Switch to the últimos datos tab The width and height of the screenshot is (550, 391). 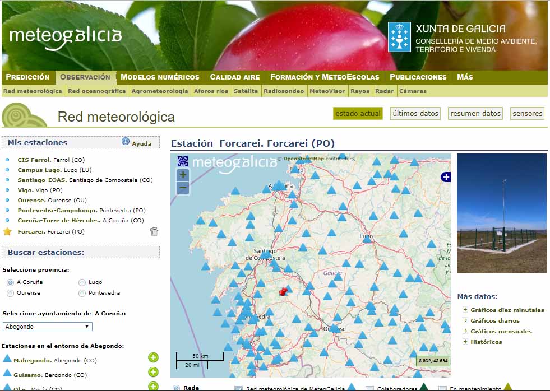tap(415, 114)
